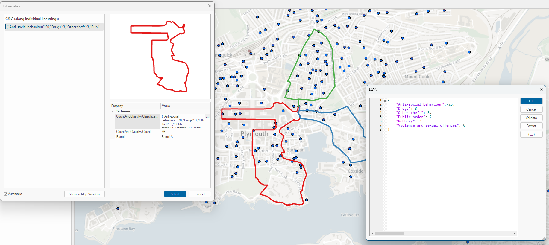The width and height of the screenshot is (549, 245).
Task: Click the "Public order" line in JSON editor
Action: [x=415, y=117]
